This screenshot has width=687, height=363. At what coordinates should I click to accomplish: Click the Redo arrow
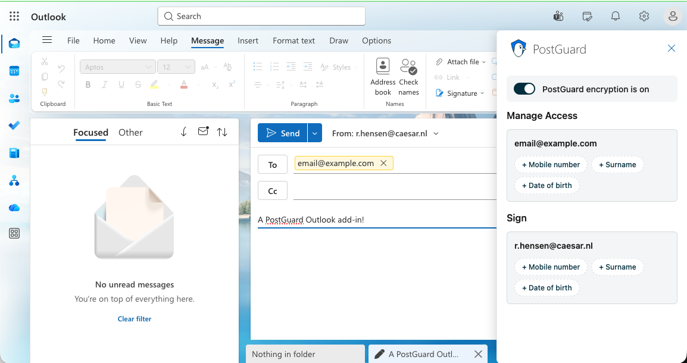click(x=61, y=84)
